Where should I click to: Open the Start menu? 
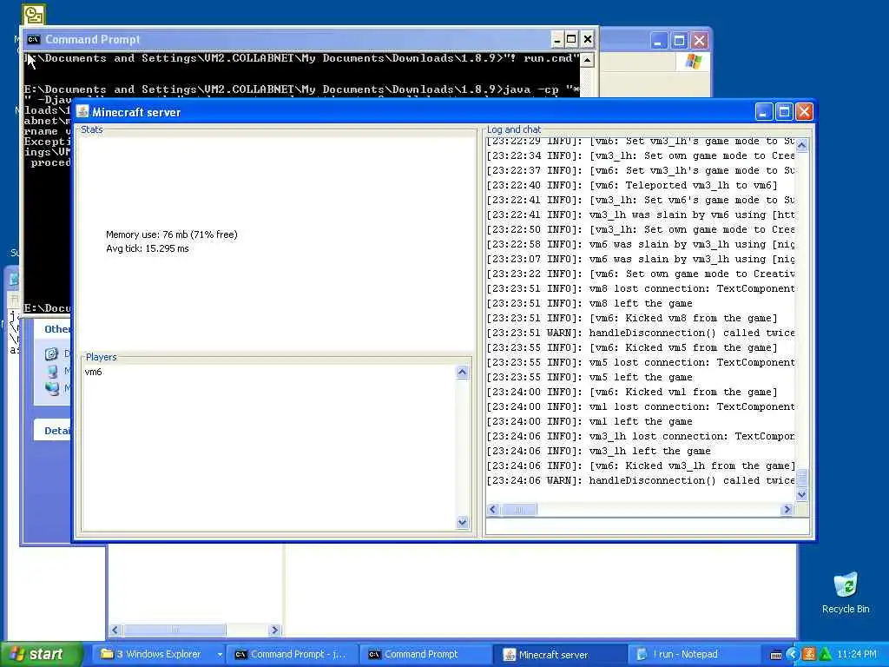[x=42, y=654]
